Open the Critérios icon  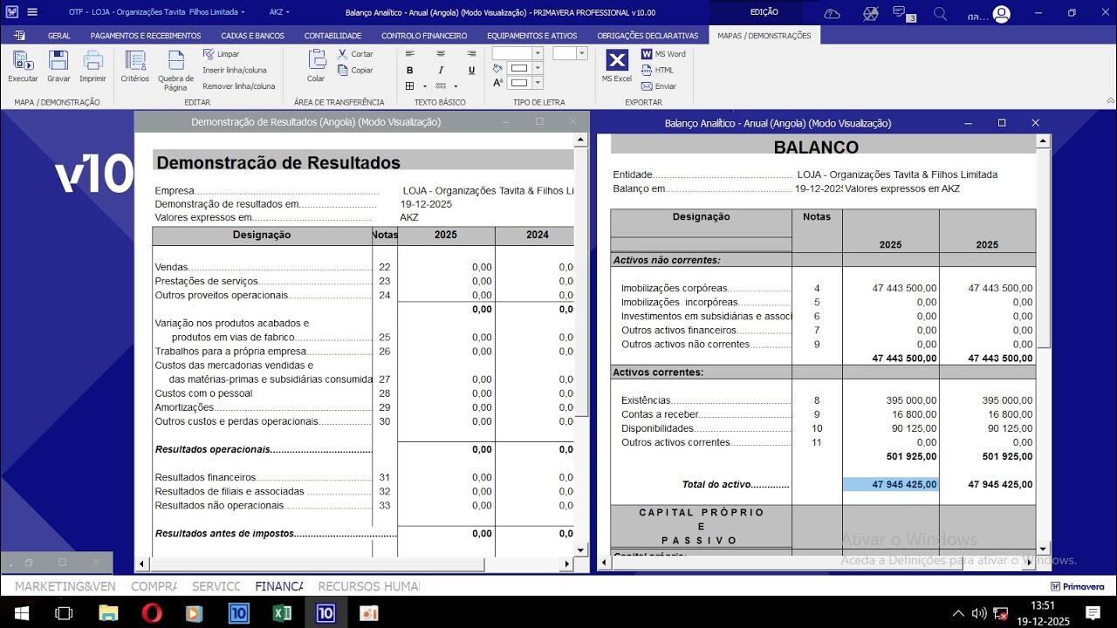[134, 61]
